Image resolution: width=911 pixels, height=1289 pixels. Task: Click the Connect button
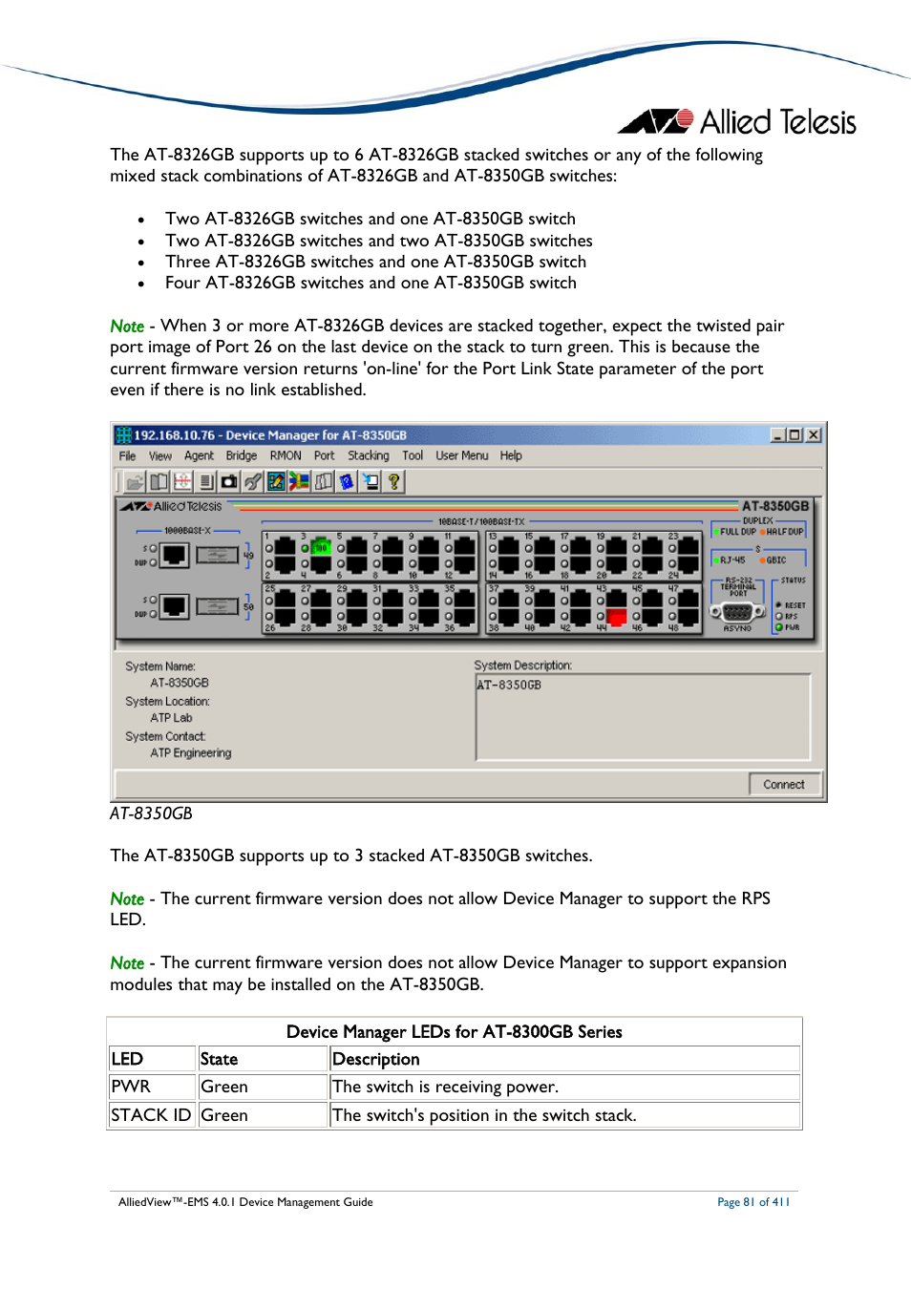click(x=784, y=785)
